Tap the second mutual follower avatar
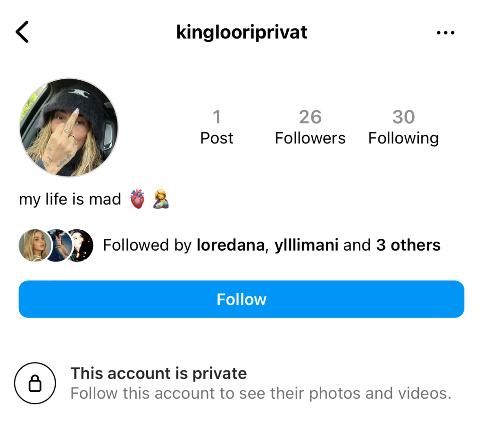 coord(56,245)
